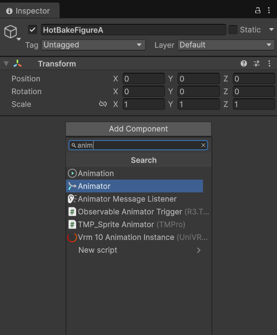Click the Scale property label
Viewport: 277px width, 335px height.
coord(21,104)
